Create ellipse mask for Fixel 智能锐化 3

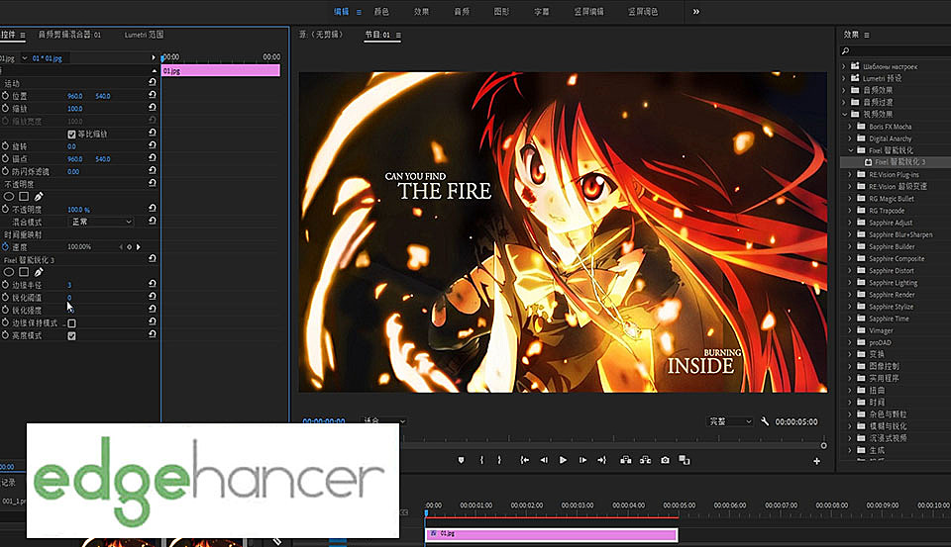[9, 272]
